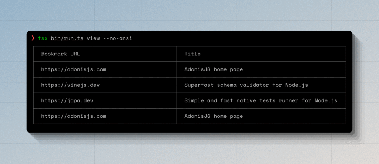
Task: Open the adonisjs.com URL in the first table row
Action: tap(74, 69)
